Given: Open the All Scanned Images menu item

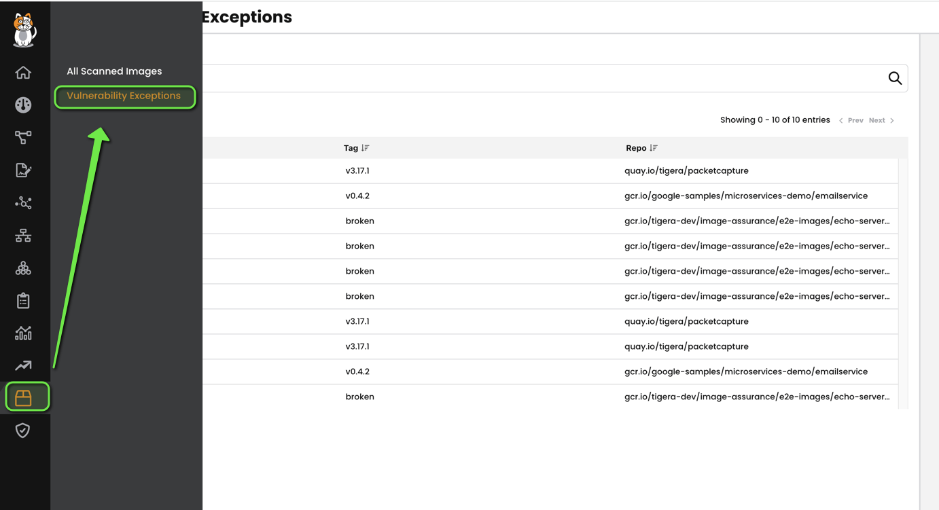Looking at the screenshot, I should coord(114,71).
